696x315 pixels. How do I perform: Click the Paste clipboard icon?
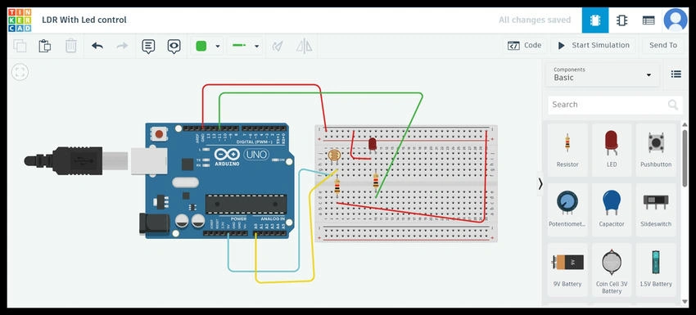coord(45,46)
